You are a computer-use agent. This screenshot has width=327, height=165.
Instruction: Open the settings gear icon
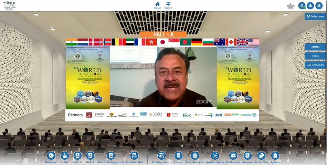[x=319, y=5]
